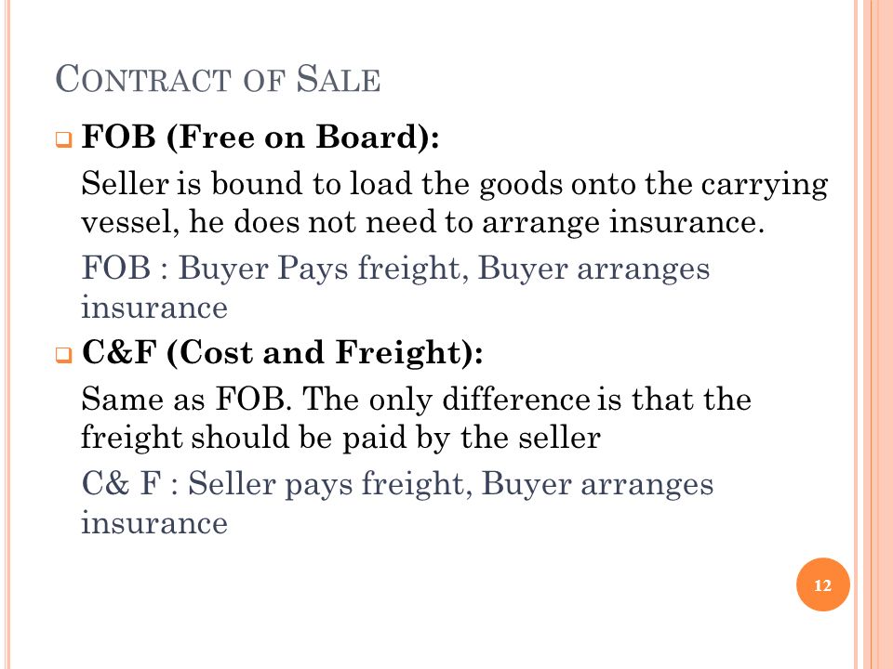893x669 pixels.
Task: Click the last word 'insurance' on slide
Action: [x=154, y=523]
